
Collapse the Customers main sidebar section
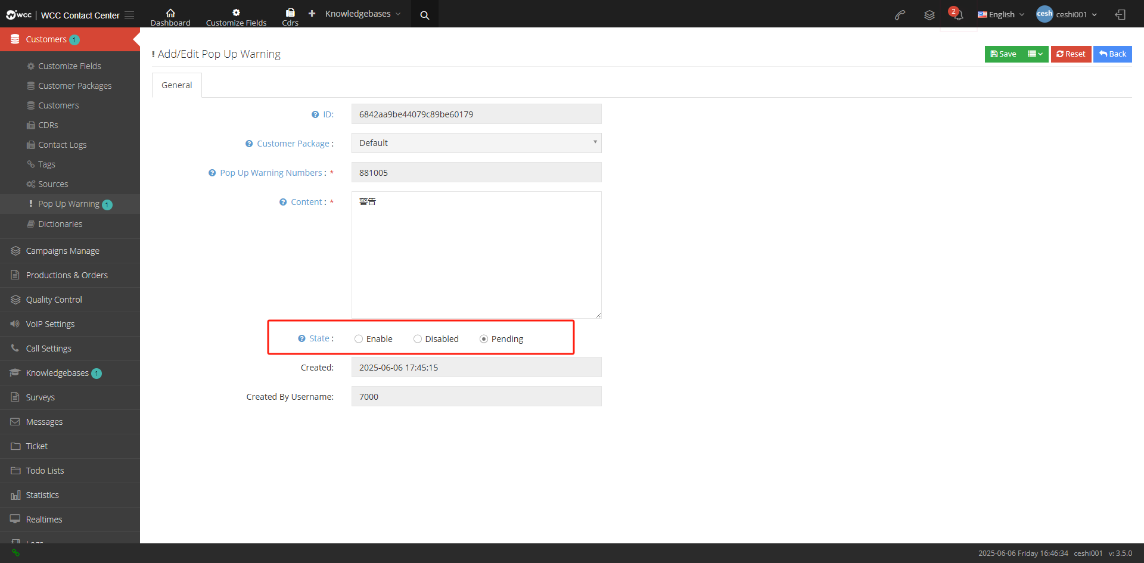[x=70, y=39]
